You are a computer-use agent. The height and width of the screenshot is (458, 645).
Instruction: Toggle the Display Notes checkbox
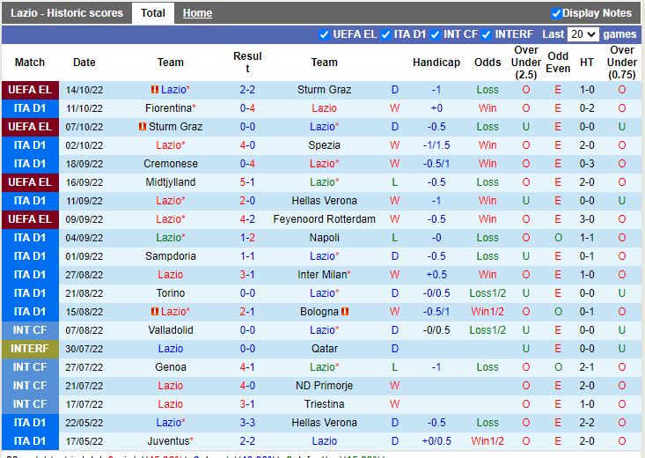coord(556,13)
